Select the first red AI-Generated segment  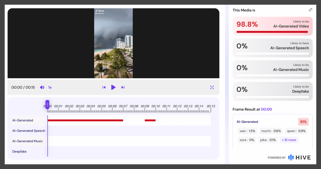click(85, 120)
